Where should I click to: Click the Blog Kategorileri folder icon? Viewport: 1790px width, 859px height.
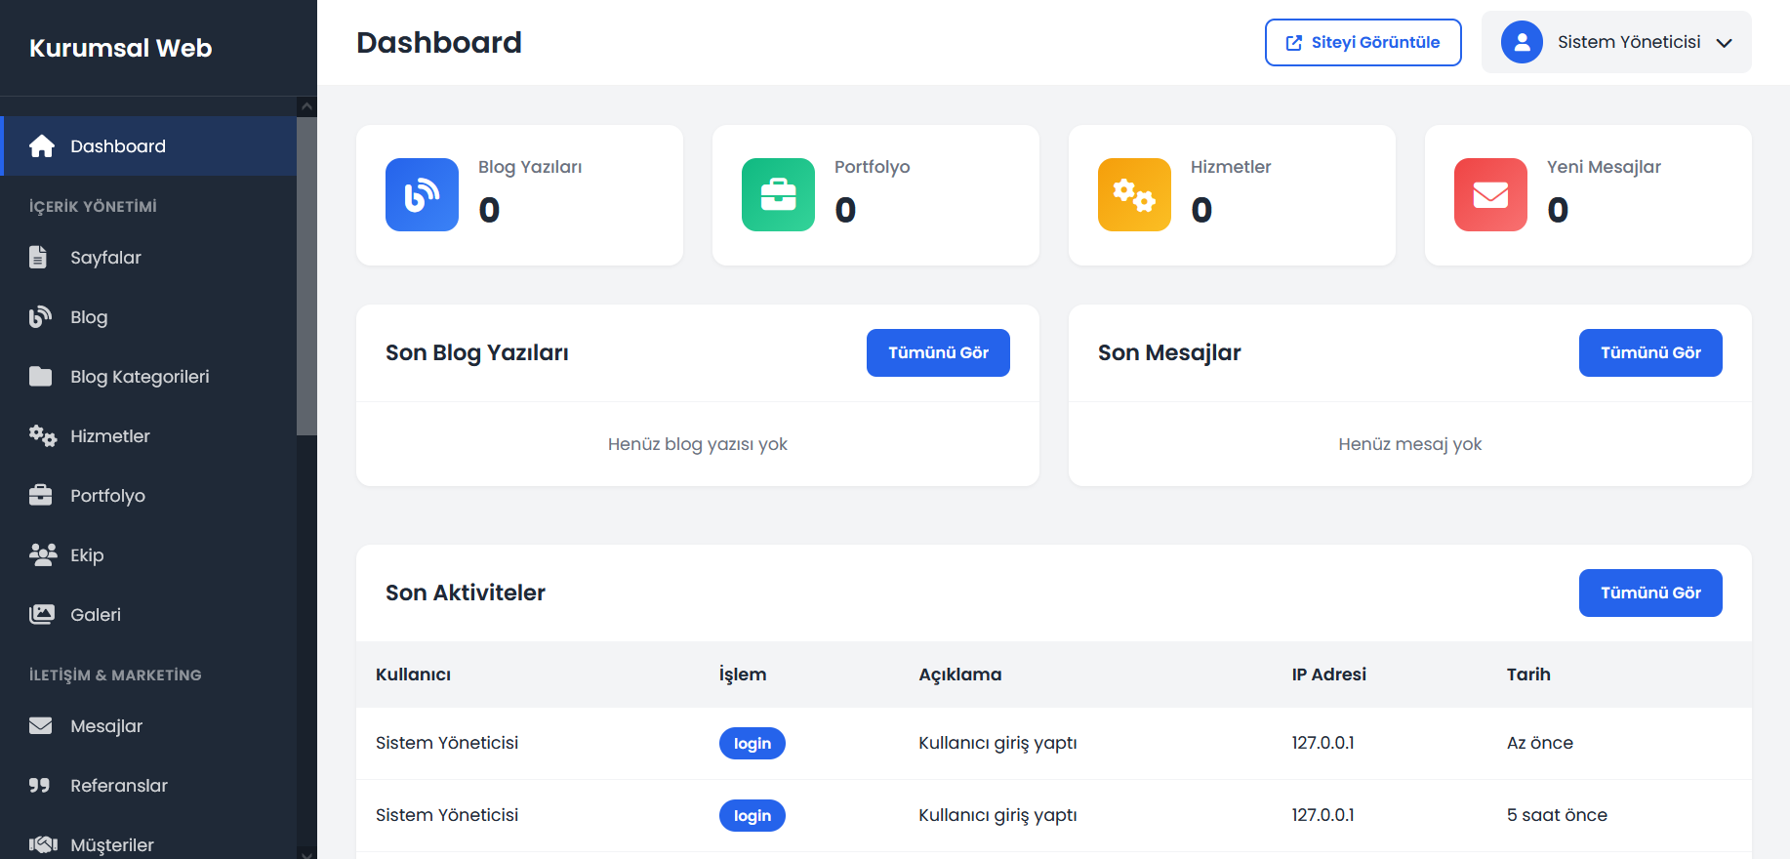pyautogui.click(x=41, y=377)
